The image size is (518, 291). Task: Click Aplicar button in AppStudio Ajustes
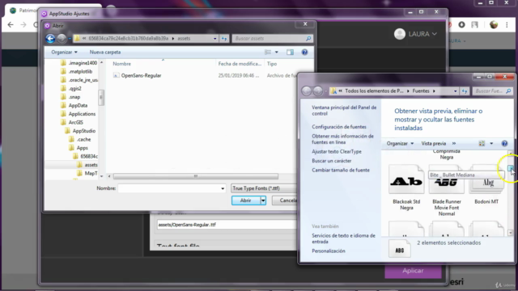(x=413, y=271)
